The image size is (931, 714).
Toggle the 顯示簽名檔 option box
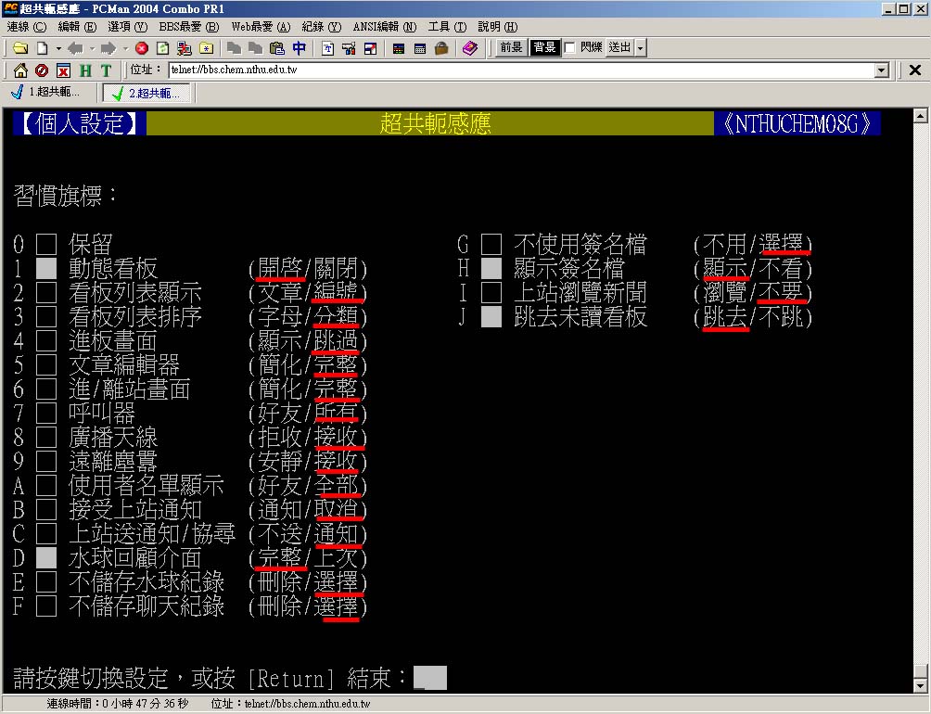[491, 270]
